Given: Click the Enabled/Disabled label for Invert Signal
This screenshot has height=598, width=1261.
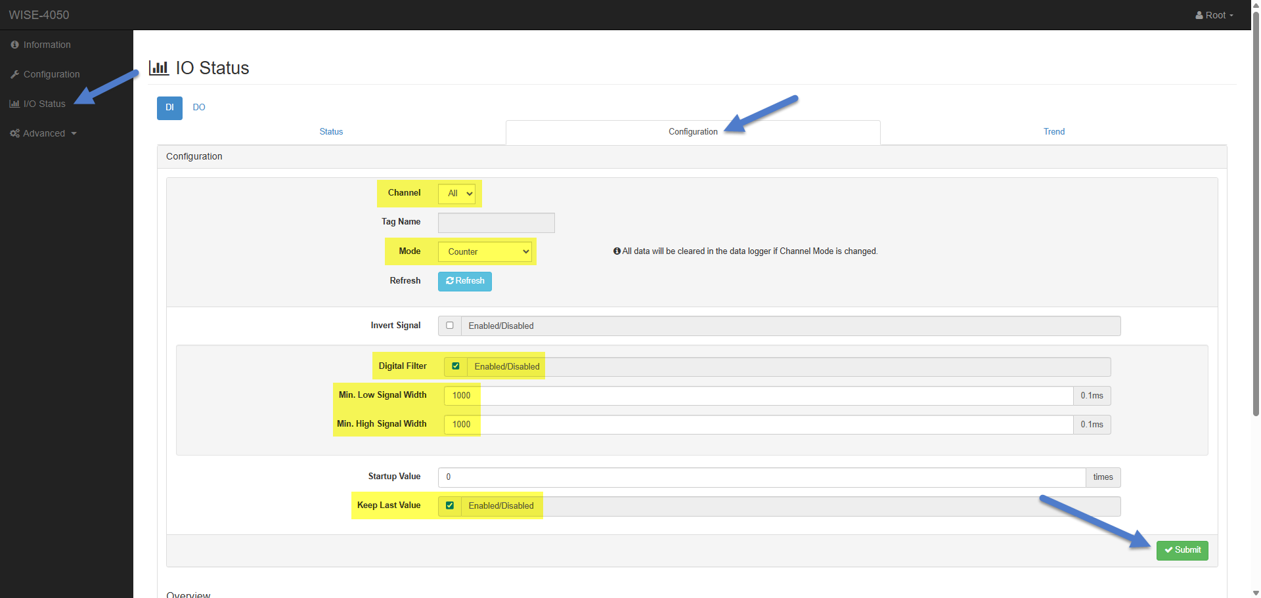Looking at the screenshot, I should point(501,326).
